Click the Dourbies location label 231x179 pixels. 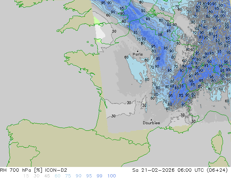pos(151,123)
